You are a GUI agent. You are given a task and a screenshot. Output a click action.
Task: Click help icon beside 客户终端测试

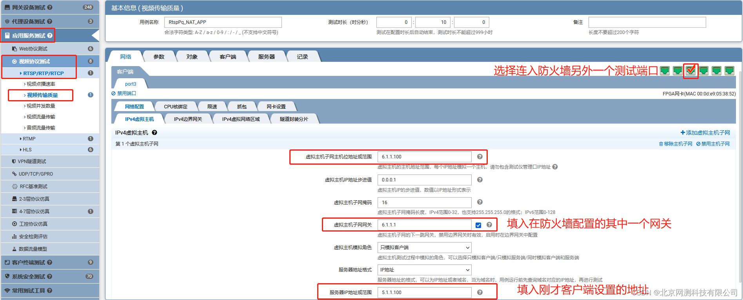(x=50, y=262)
